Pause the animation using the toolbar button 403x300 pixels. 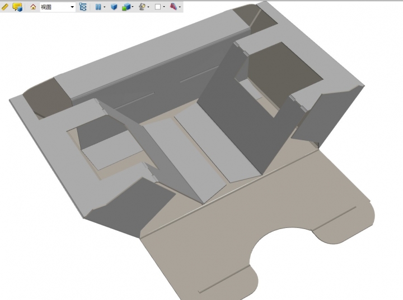[x=98, y=7]
